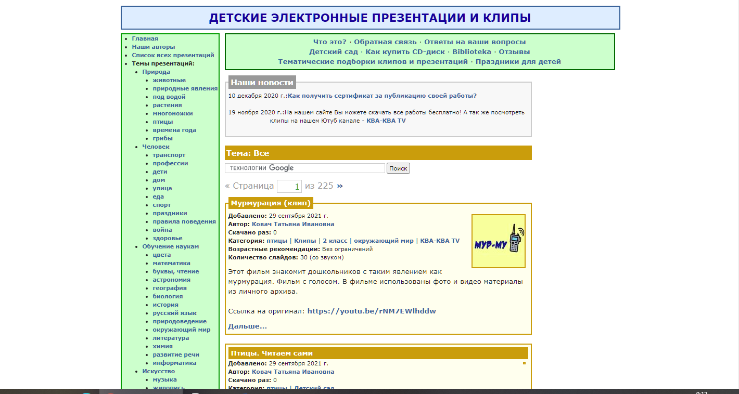Open the youtu.be/rNM7EWlhddw link
Image resolution: width=739 pixels, height=394 pixels.
372,311
